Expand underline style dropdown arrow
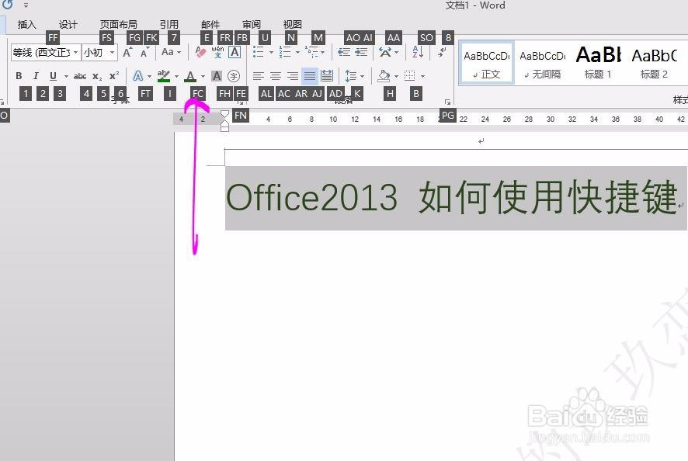 66,76
